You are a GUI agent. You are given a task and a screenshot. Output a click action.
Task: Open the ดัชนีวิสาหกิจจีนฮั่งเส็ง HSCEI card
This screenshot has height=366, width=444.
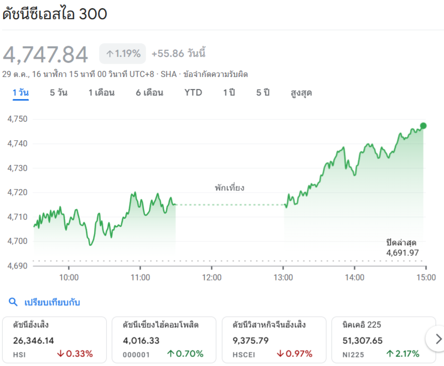coord(273,339)
